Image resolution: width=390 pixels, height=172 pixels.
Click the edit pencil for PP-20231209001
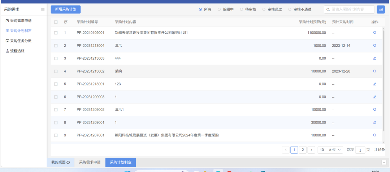[x=374, y=122]
